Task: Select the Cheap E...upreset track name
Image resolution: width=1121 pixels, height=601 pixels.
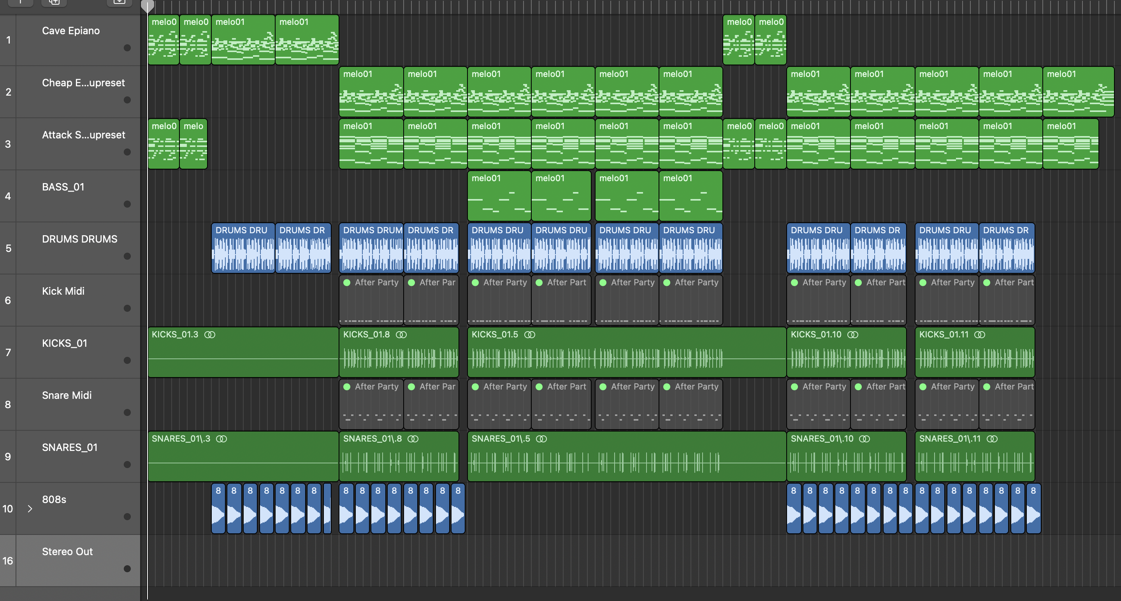Action: click(x=83, y=83)
